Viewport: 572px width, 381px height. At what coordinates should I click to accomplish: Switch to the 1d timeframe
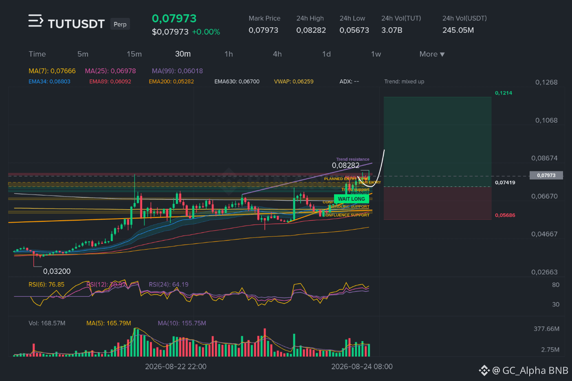coord(326,54)
